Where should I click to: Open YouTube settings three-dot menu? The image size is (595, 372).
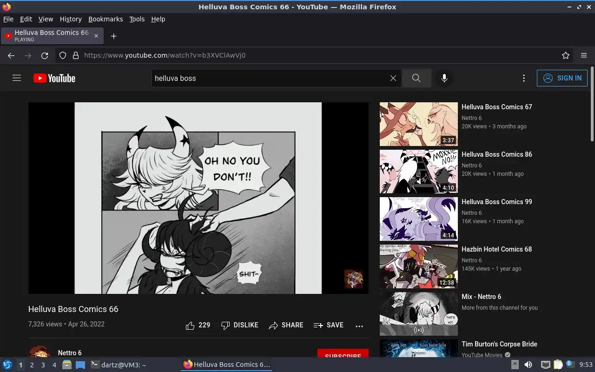pyautogui.click(x=524, y=78)
